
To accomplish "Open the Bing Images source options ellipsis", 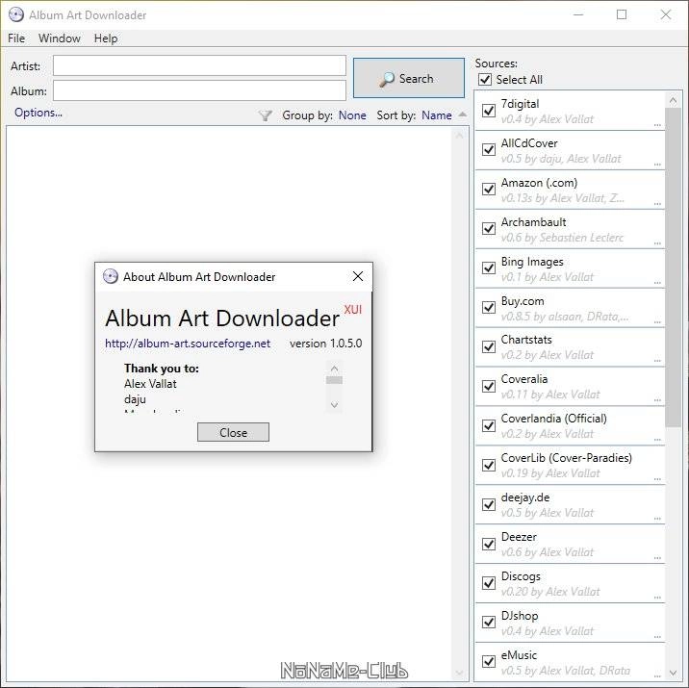I will [657, 283].
